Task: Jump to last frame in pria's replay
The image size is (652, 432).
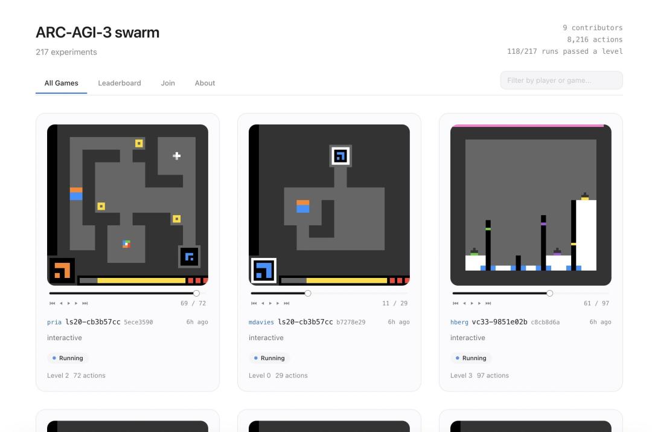Action: [85, 303]
